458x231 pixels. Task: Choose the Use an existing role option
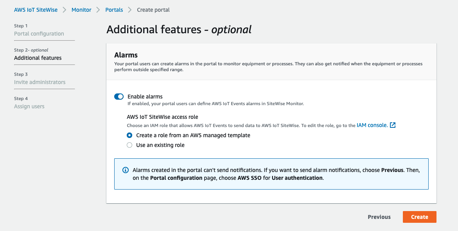click(x=130, y=145)
